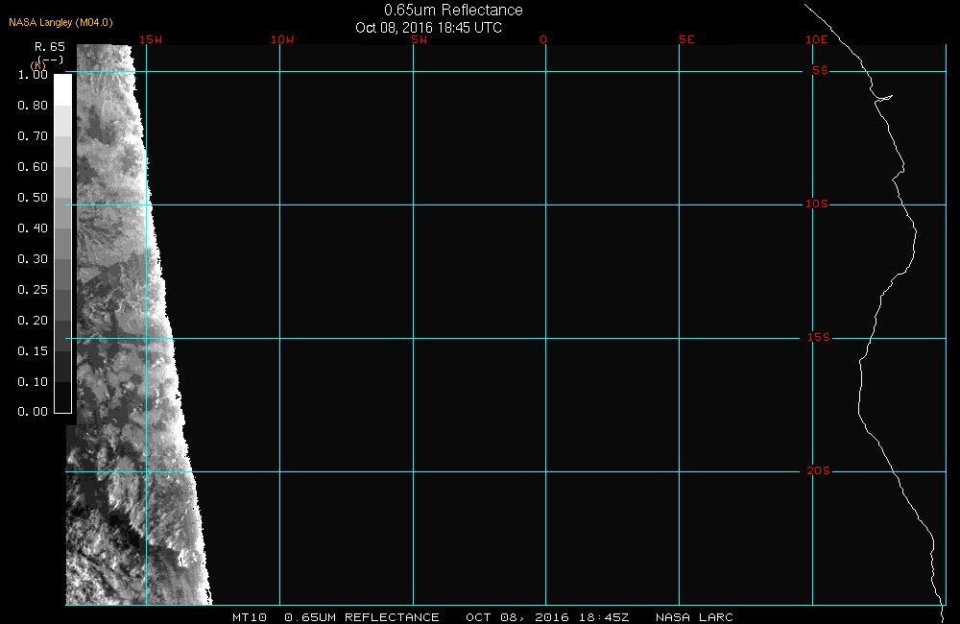Select the Oct 08, 2016 18:45 UTC timestamp

(x=428, y=28)
